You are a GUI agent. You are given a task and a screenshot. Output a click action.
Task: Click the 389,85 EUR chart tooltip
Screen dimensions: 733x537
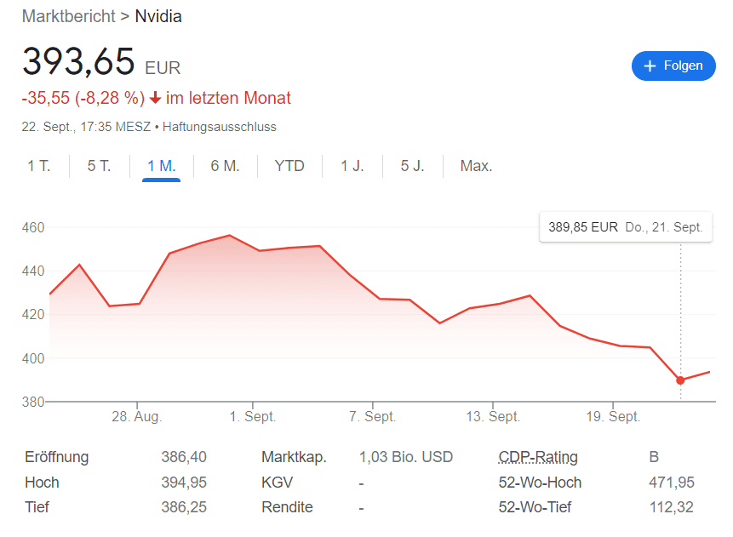[626, 227]
